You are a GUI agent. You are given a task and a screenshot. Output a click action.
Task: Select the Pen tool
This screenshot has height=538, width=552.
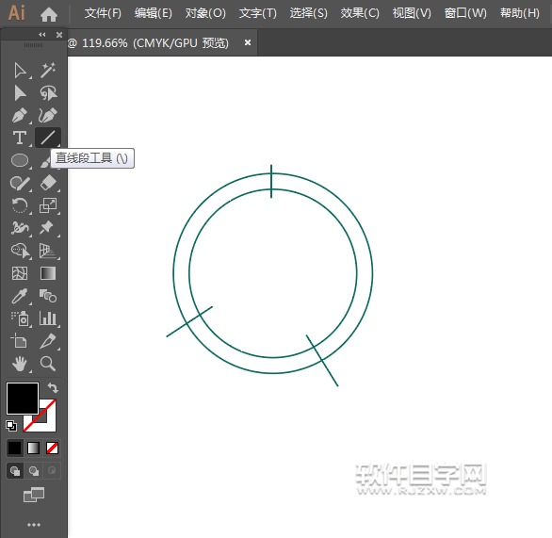click(20, 116)
